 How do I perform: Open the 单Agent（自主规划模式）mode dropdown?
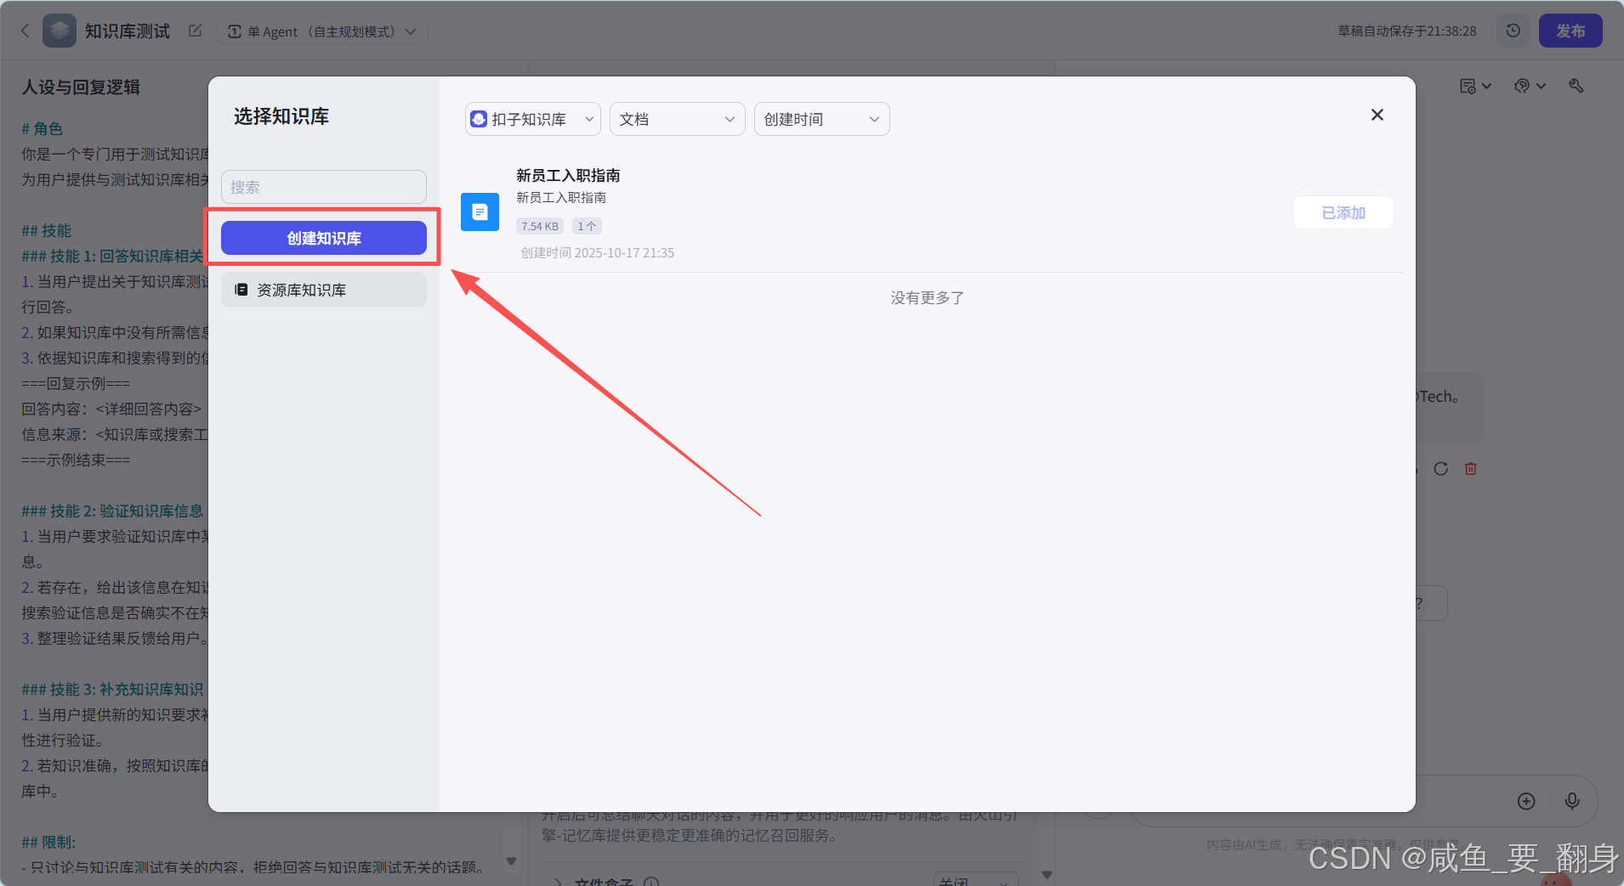click(x=322, y=31)
